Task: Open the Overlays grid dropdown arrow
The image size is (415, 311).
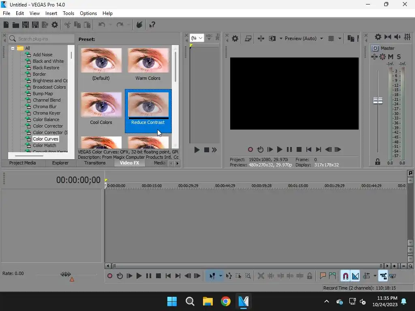Action: 340,38
